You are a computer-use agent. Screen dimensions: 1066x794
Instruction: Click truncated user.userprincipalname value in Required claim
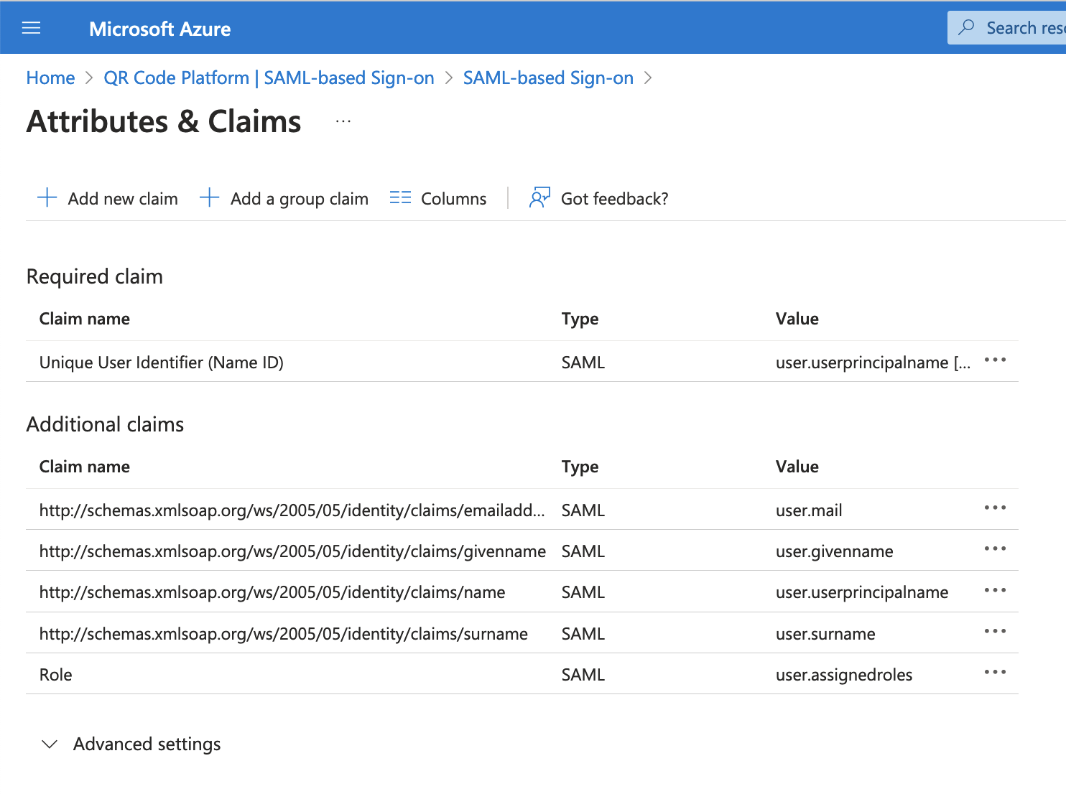tap(873, 363)
